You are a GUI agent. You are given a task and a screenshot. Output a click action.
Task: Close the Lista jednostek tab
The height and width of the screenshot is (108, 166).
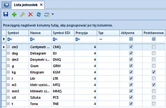[41, 5]
